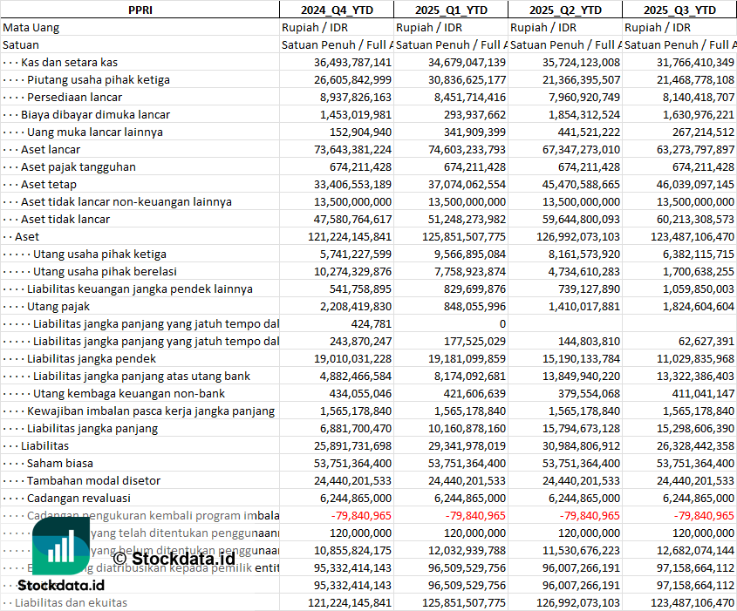This screenshot has width=737, height=611.
Task: Click the Stockdata.id green chart logo icon
Action: [x=61, y=548]
